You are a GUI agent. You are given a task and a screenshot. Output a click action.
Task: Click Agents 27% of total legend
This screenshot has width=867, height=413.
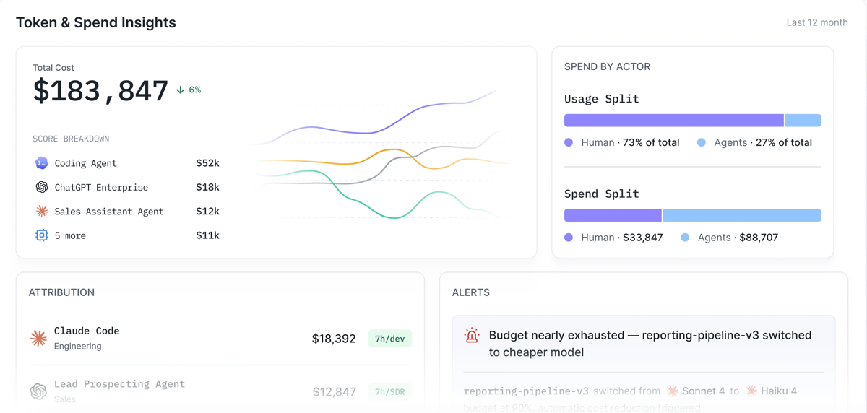point(755,143)
